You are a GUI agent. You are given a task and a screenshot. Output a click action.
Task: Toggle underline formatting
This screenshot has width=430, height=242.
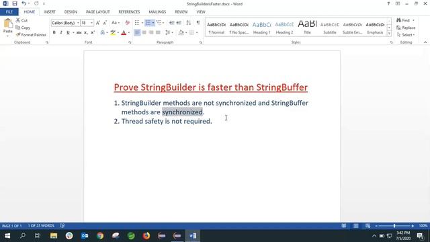tap(68, 33)
